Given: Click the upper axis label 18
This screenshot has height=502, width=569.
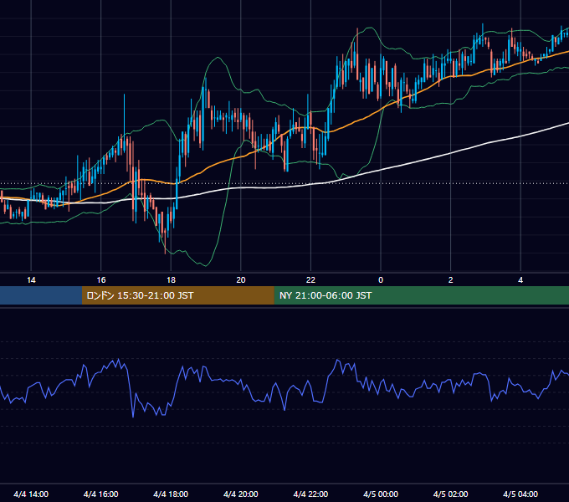Looking at the screenshot, I should [x=171, y=280].
